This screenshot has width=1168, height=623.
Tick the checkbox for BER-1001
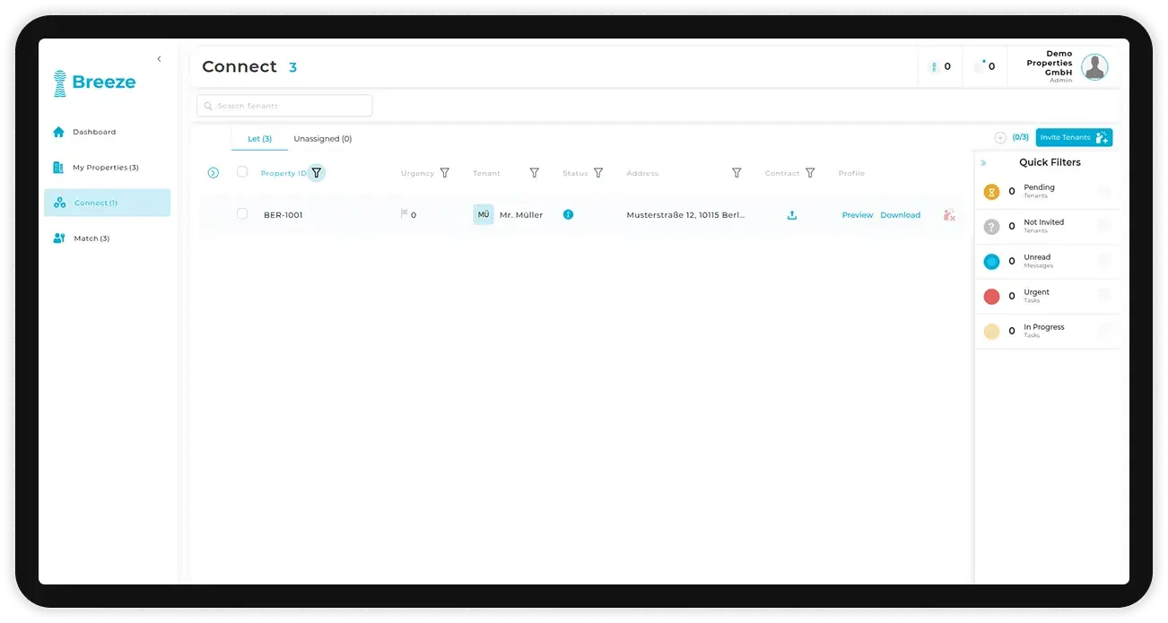[x=242, y=214]
